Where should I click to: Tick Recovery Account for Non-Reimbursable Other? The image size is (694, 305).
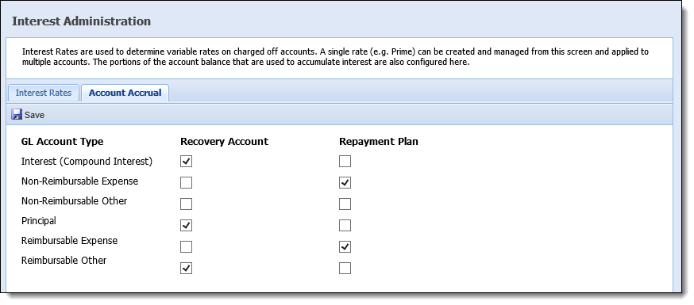click(187, 204)
